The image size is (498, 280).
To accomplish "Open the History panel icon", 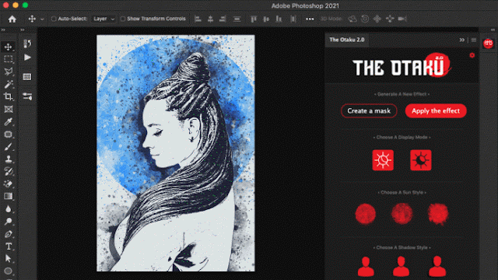I will 27,44.
